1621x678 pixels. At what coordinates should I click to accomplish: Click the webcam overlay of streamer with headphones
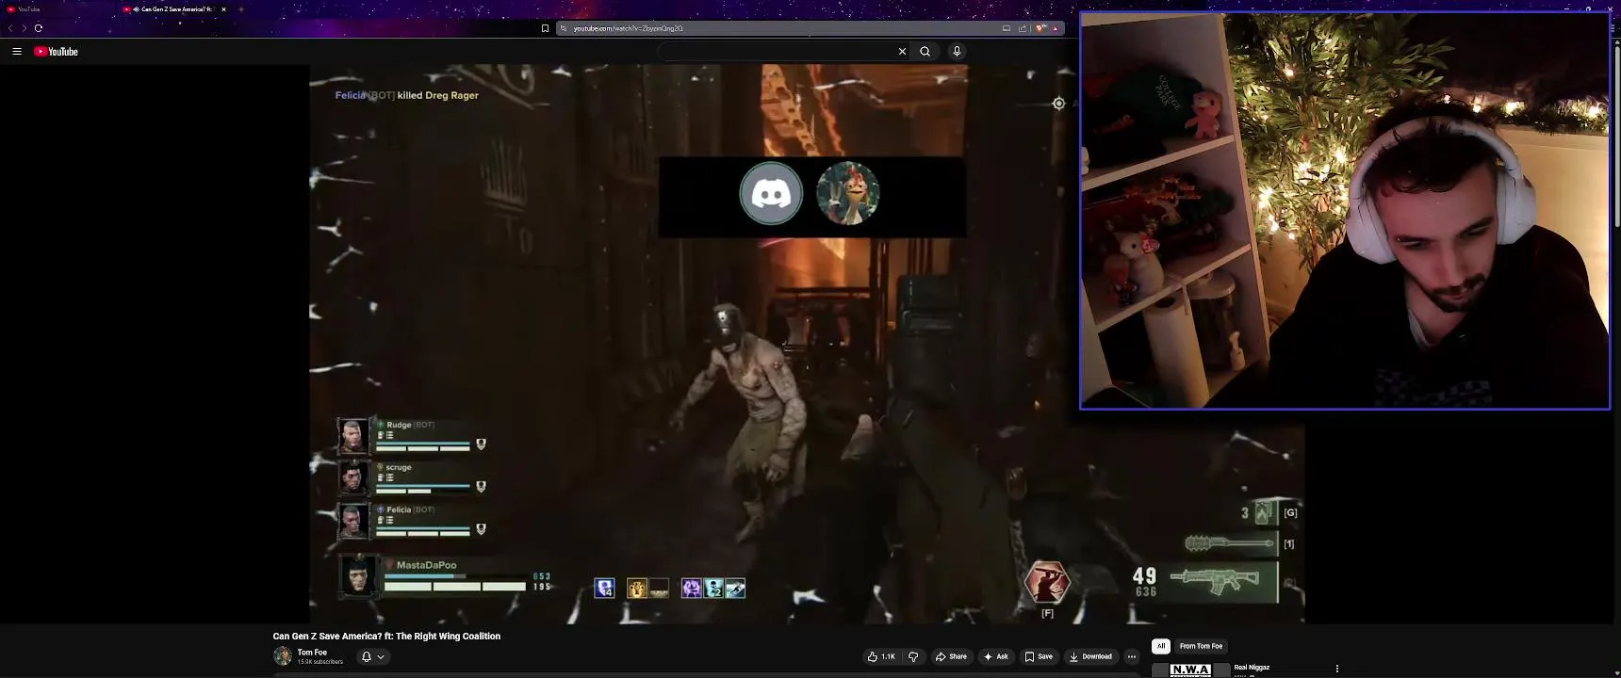(x=1345, y=211)
